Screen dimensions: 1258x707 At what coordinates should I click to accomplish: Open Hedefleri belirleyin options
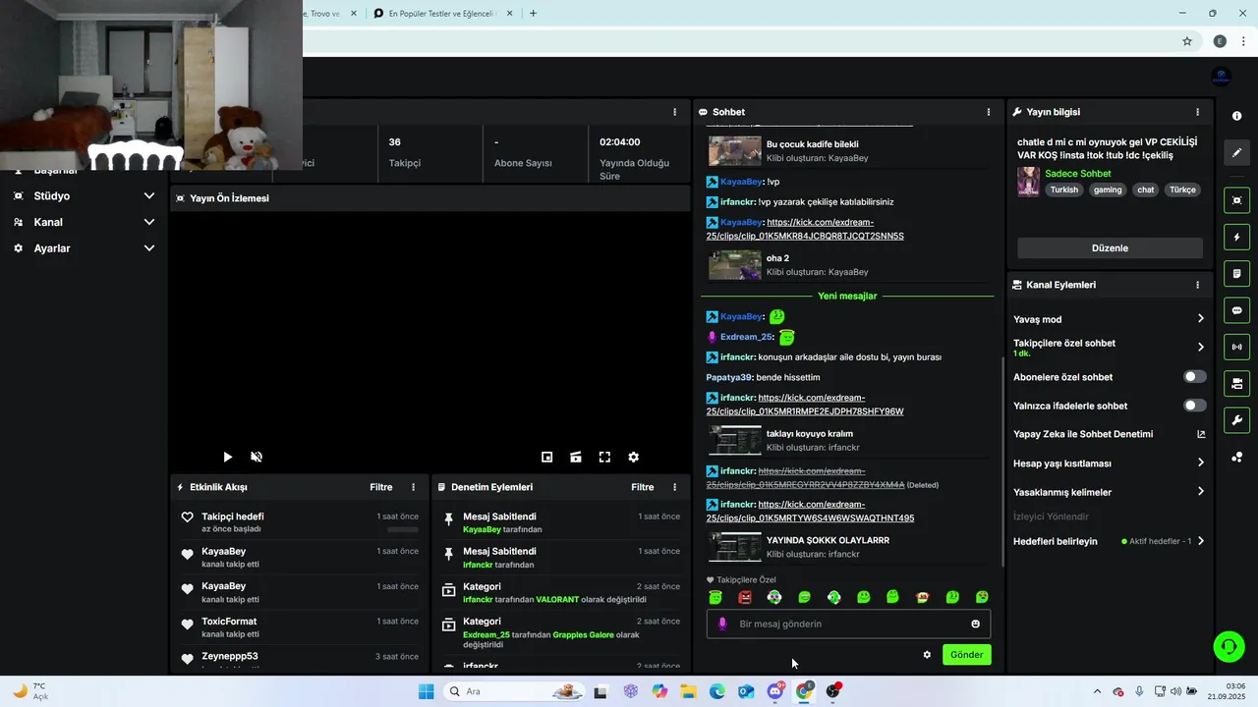pyautogui.click(x=1109, y=541)
